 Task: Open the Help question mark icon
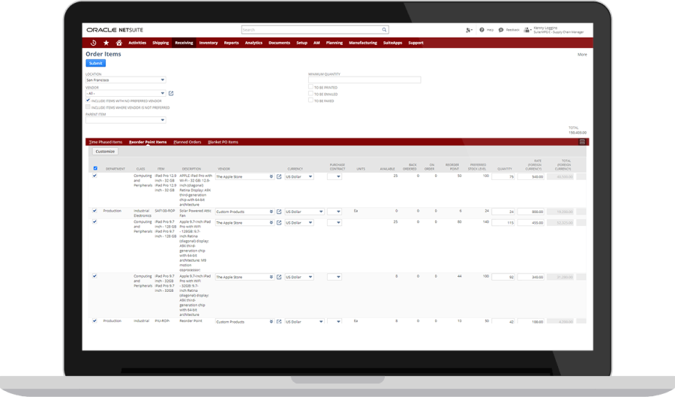(481, 30)
